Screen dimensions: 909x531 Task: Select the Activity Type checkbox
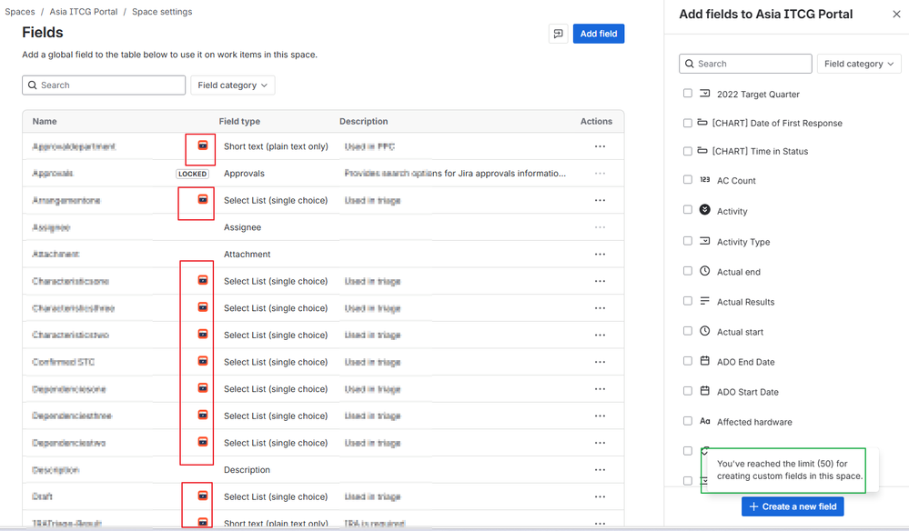[x=688, y=241]
